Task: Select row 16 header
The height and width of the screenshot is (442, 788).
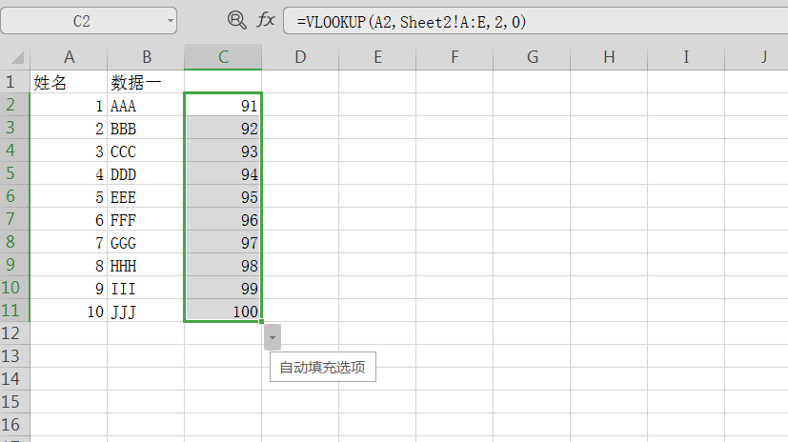Action: 14,425
